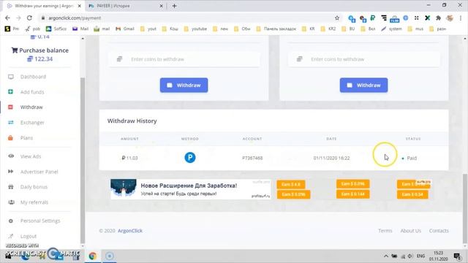Click the Payeer method icon in history
Screen dimensions: 468x263
pyautogui.click(x=190, y=158)
